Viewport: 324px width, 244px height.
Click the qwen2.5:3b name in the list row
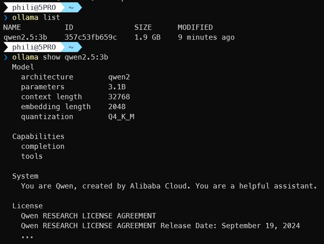tap(25, 37)
